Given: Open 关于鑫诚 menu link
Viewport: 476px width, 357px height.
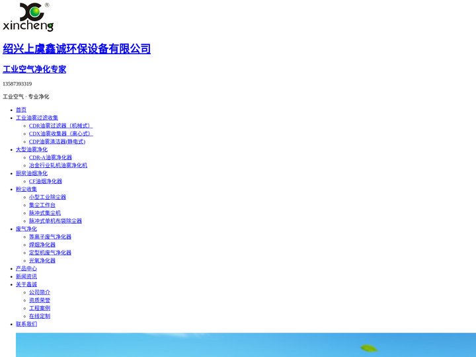Looking at the screenshot, I should tap(26, 284).
